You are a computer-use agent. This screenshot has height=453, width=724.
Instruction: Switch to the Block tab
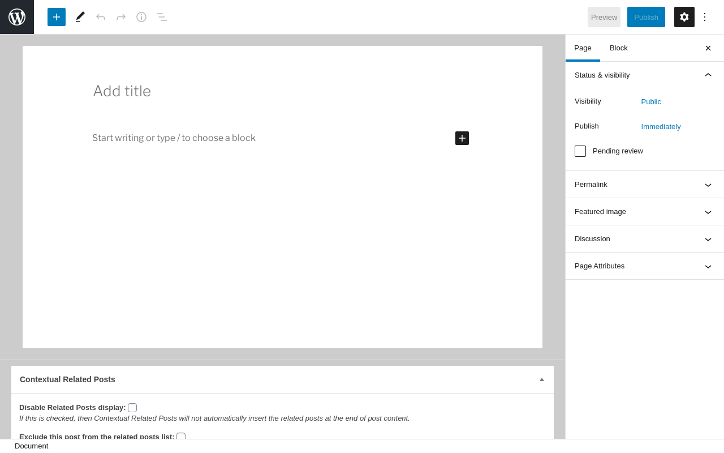619,48
